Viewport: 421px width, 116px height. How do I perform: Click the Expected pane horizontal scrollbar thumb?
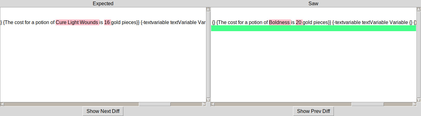155,104
